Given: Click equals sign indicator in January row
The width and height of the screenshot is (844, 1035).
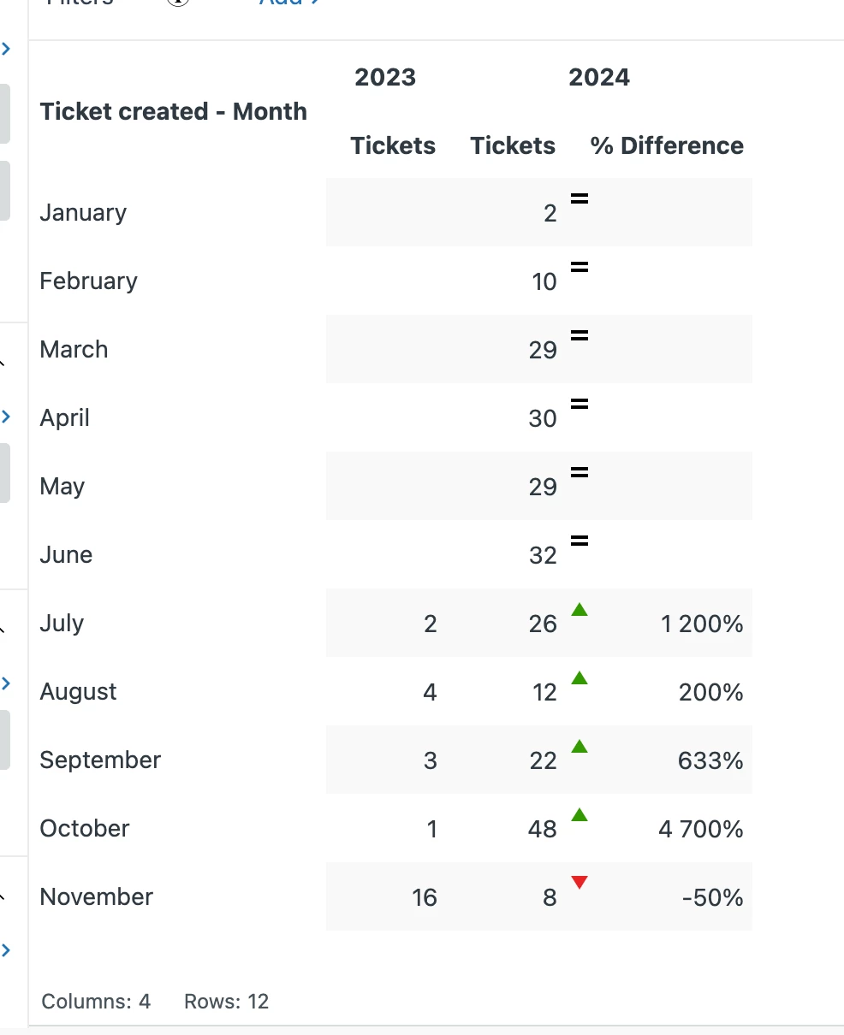Looking at the screenshot, I should coord(580,198).
